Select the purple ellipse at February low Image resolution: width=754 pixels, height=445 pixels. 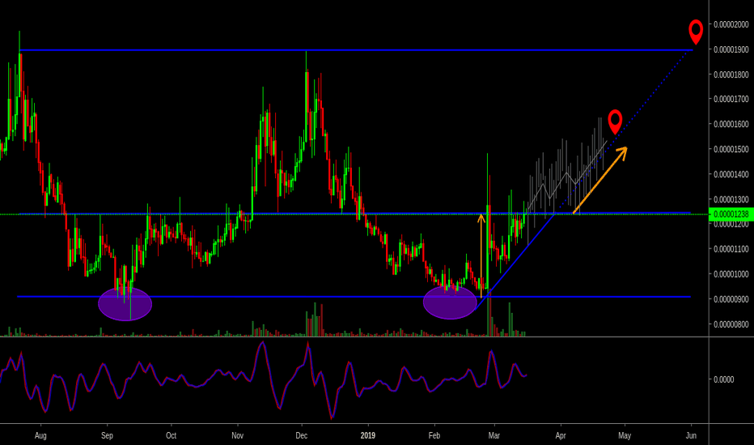point(450,303)
